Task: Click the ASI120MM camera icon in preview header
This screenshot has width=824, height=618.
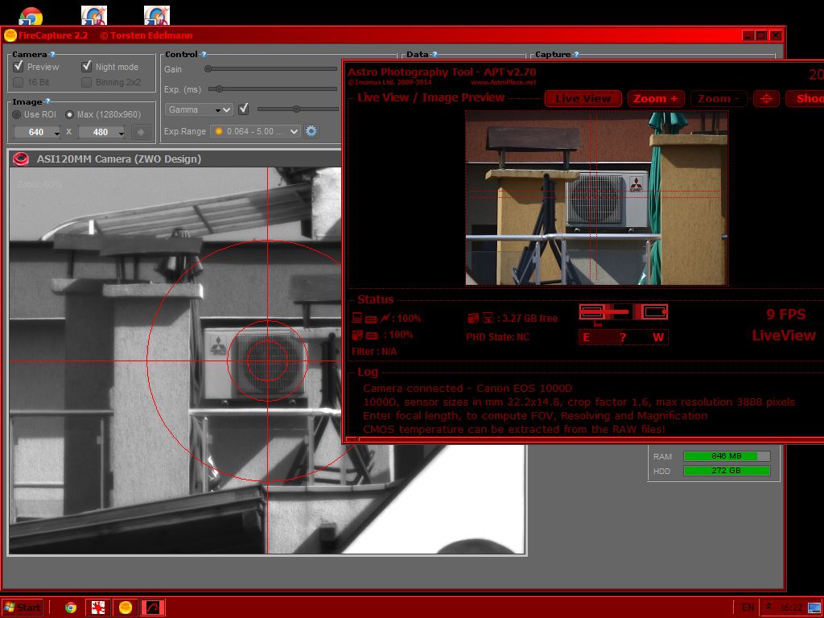Action: pyautogui.click(x=23, y=159)
